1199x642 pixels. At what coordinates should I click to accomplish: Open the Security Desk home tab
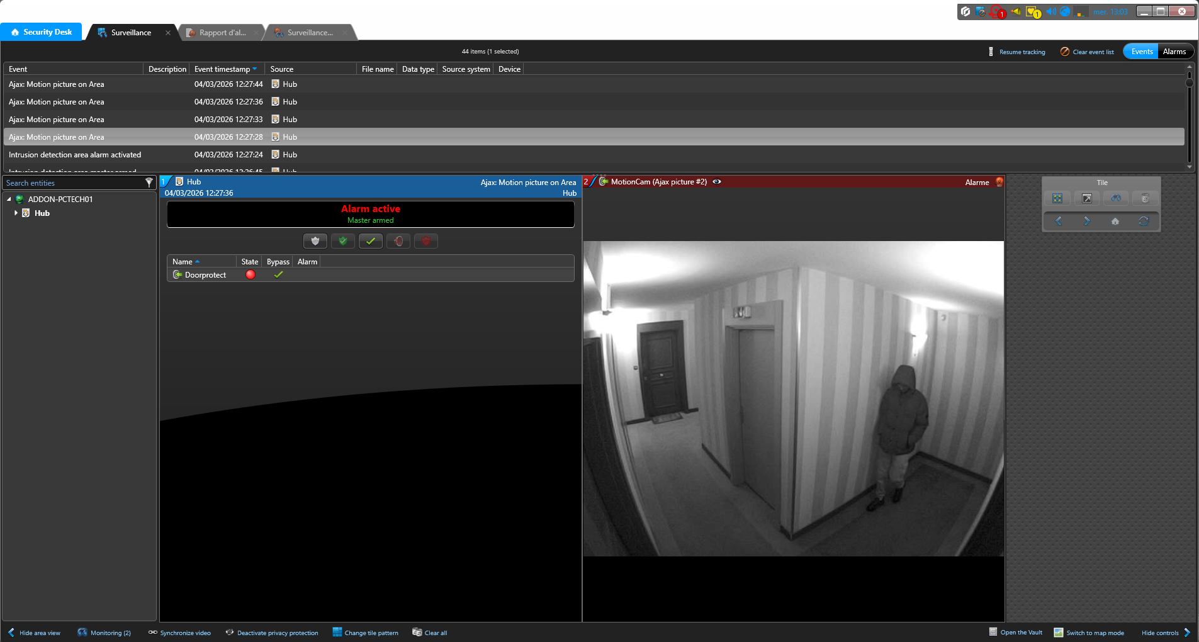click(42, 32)
